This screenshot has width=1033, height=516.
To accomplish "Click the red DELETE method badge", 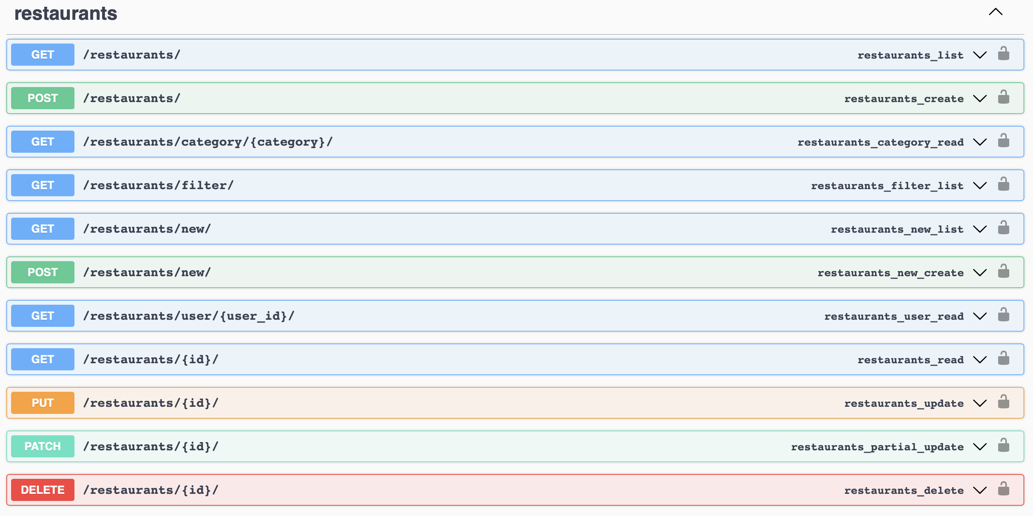I will pyautogui.click(x=42, y=489).
